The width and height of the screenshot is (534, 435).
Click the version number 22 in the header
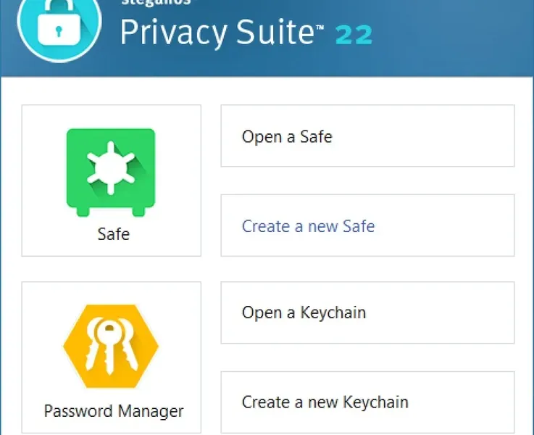tap(354, 34)
